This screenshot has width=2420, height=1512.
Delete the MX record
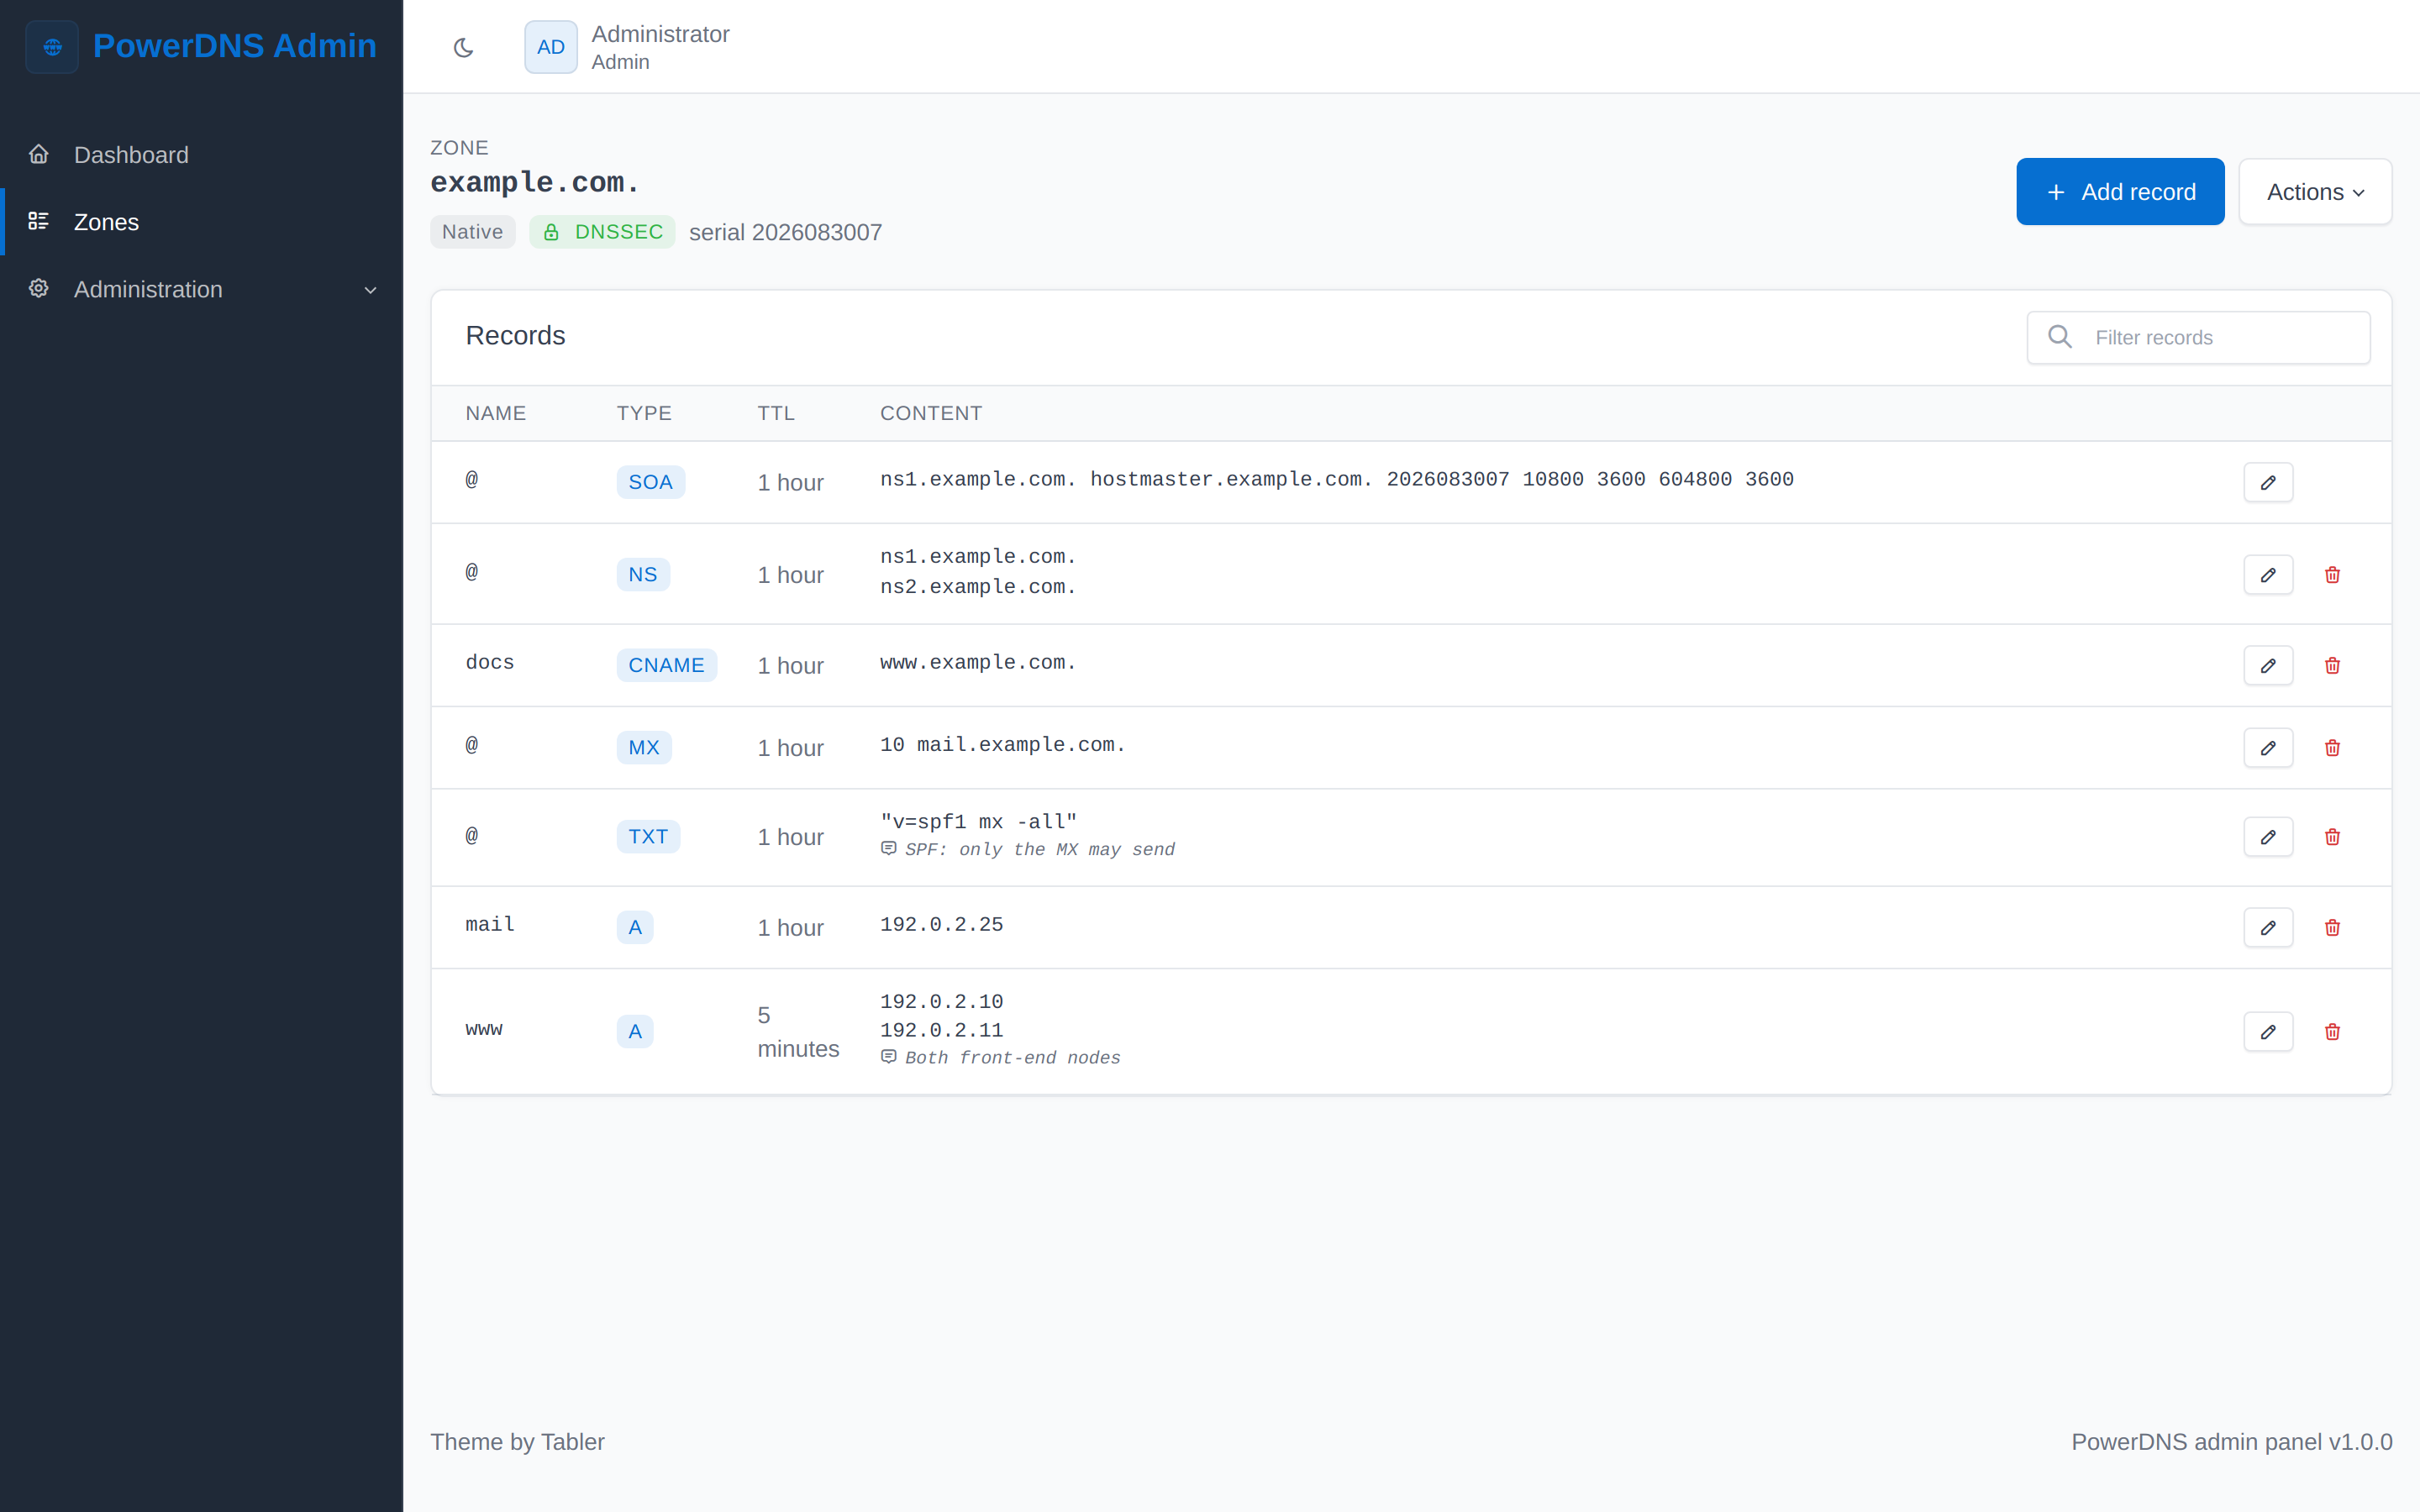pos(2332,748)
